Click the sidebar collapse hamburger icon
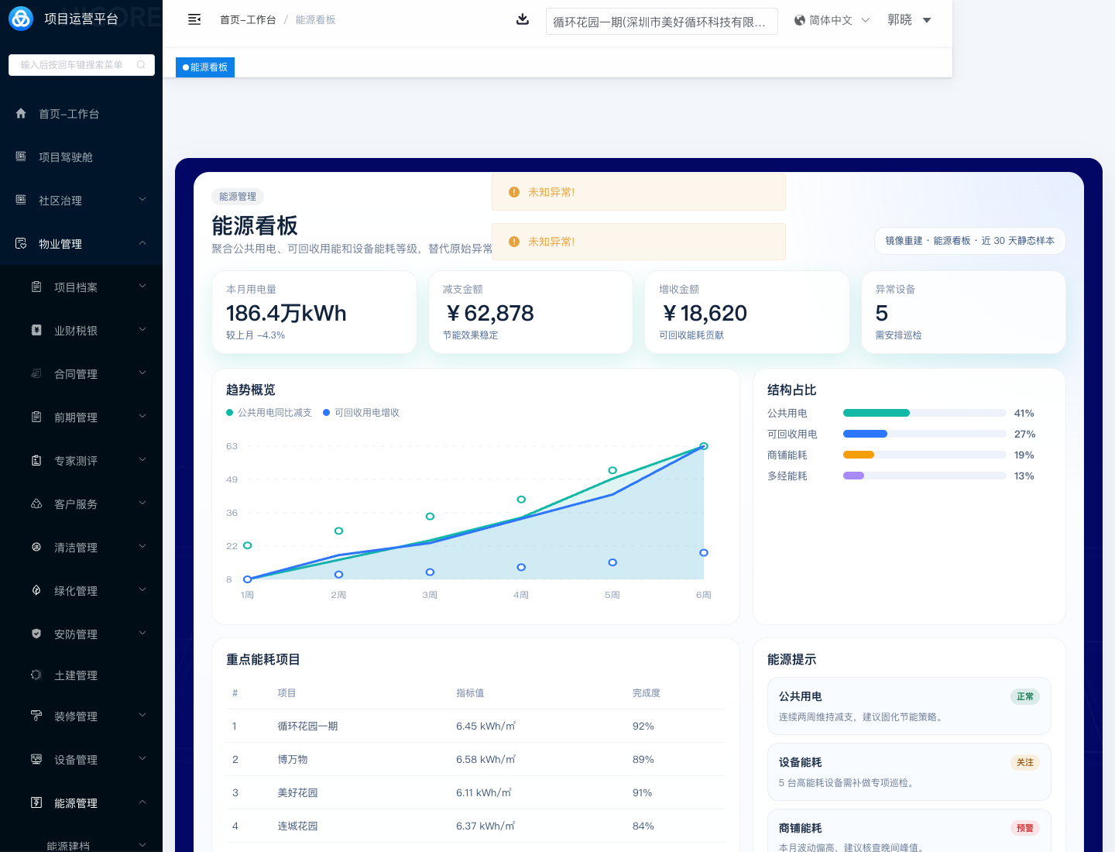The image size is (1115, 852). pos(194,19)
